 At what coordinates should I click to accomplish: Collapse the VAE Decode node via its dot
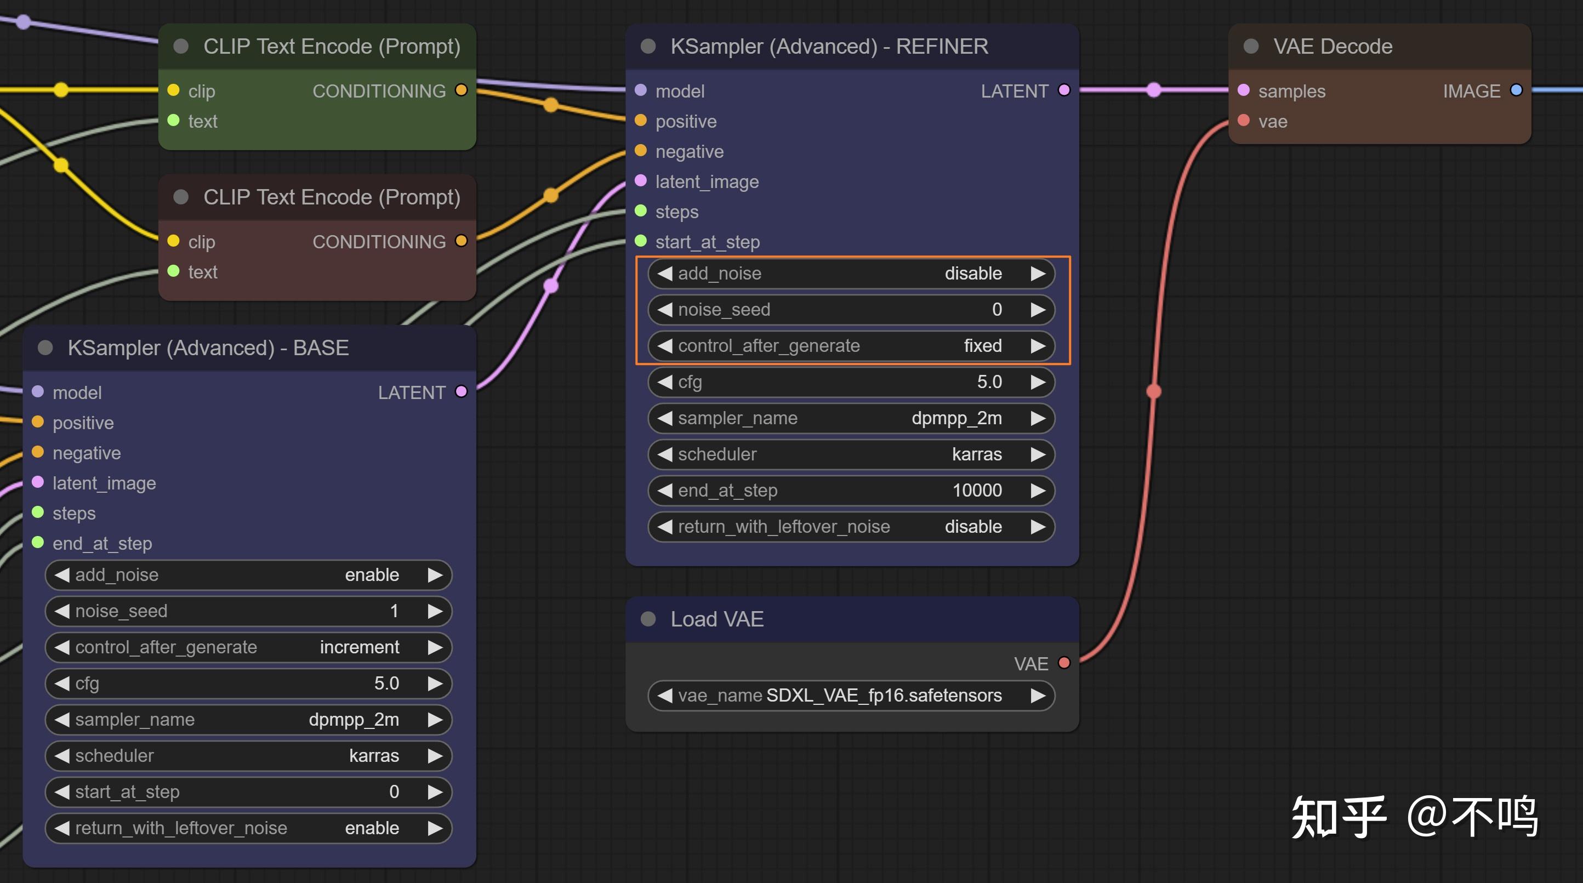(1250, 46)
